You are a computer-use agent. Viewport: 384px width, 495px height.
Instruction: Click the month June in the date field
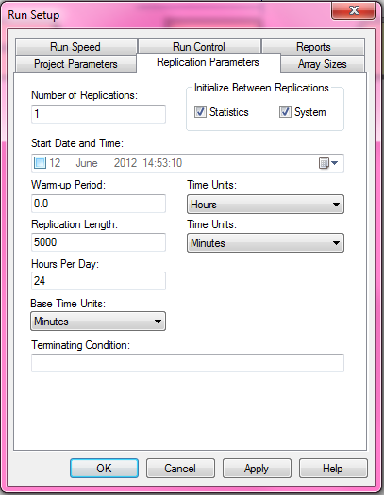[x=87, y=163]
